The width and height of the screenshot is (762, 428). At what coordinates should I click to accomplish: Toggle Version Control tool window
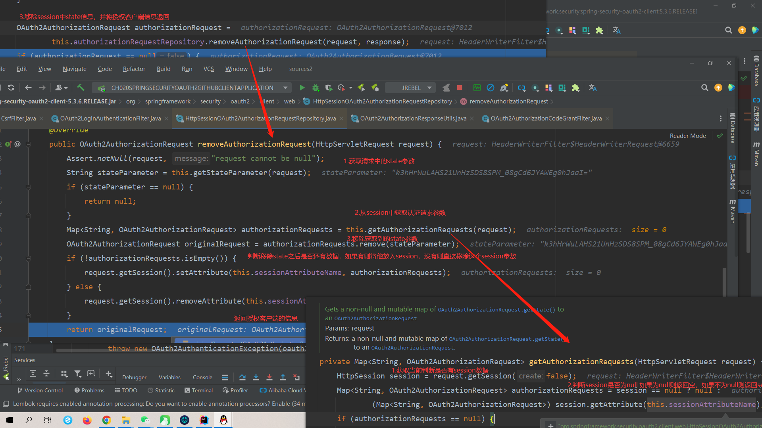pos(40,390)
